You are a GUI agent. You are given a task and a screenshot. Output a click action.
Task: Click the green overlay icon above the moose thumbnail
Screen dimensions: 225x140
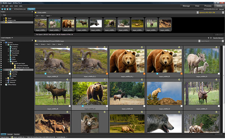pyautogui.click(x=67, y=80)
